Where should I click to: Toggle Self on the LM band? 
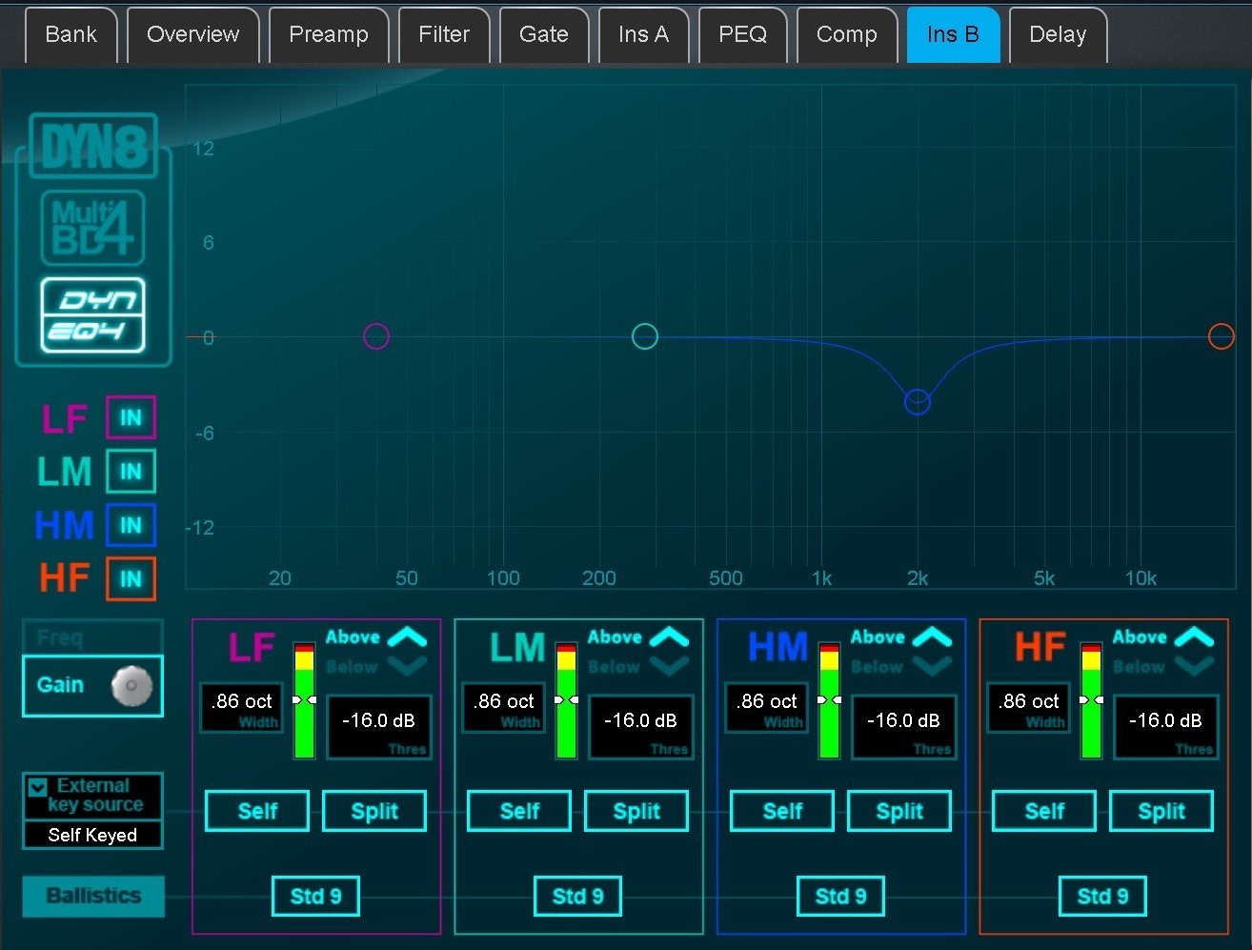point(519,811)
